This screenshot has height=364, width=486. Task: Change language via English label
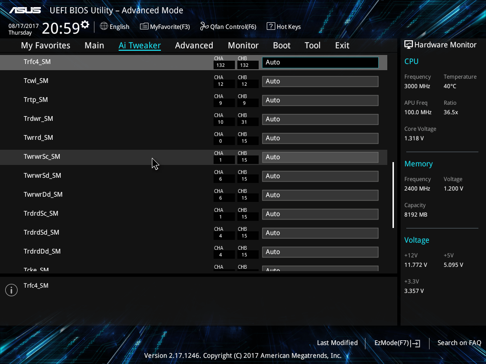click(119, 27)
